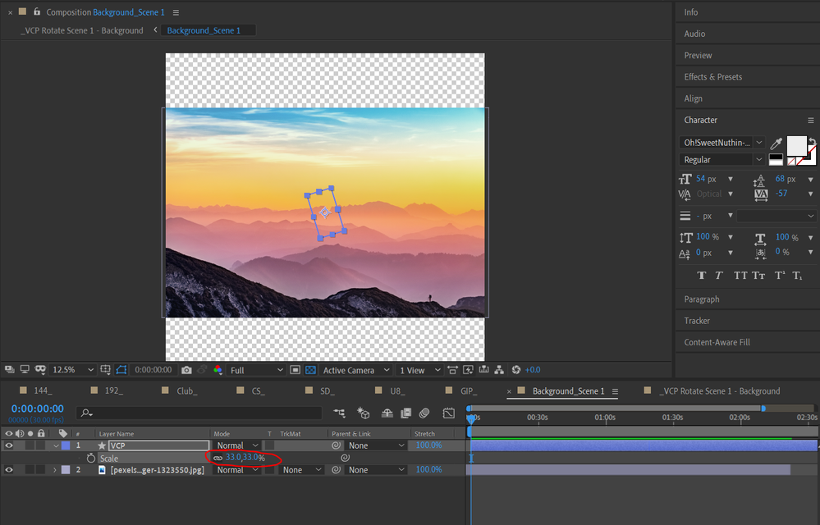
Task: Click the white fill color swatch
Action: (x=796, y=145)
